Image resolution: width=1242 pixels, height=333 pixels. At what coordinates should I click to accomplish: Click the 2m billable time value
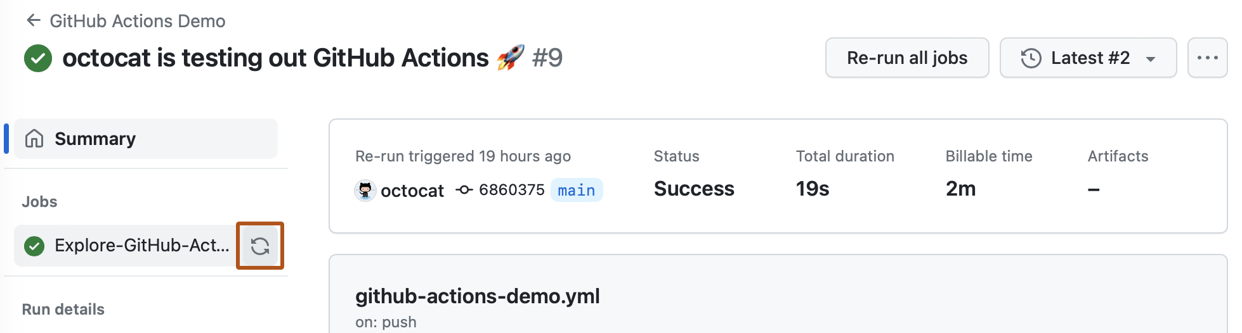[960, 189]
